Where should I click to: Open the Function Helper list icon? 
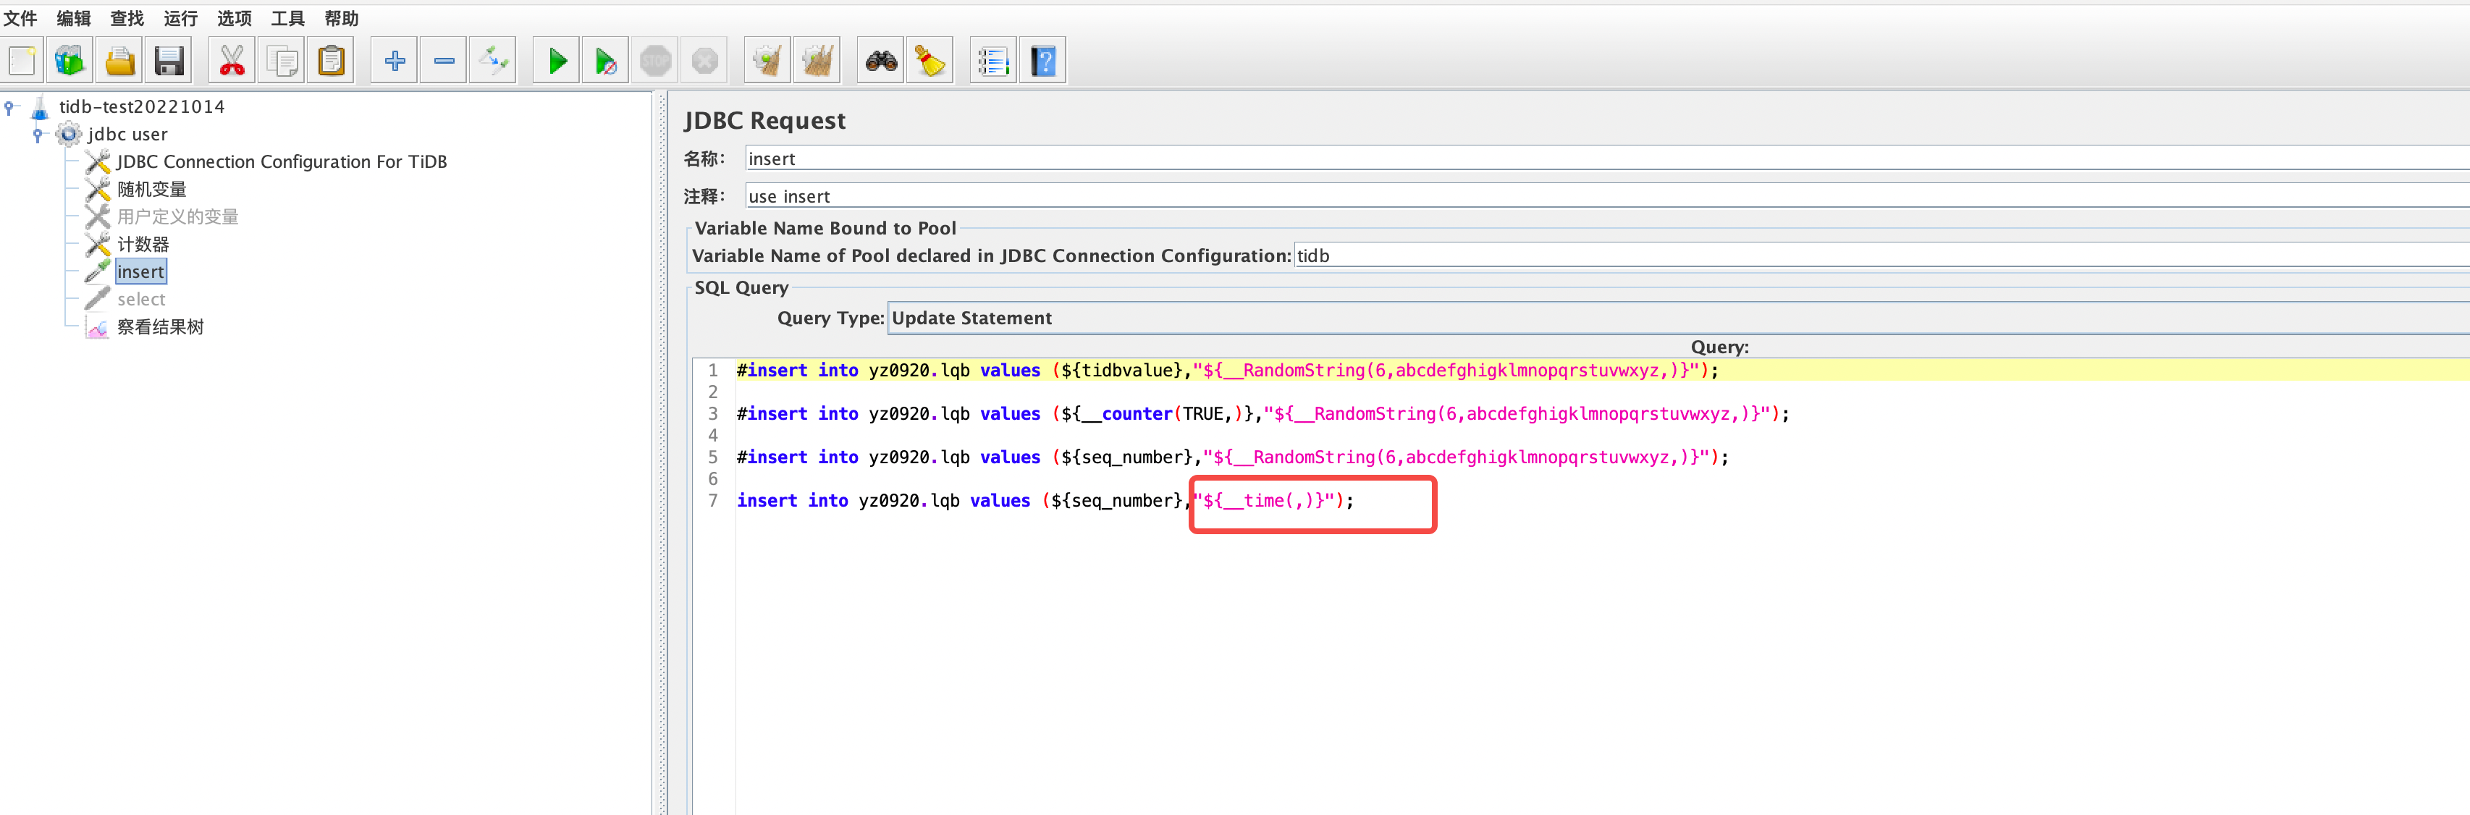click(993, 62)
